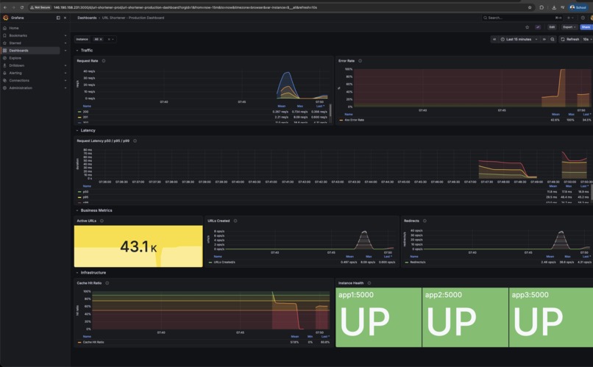Shift the time range forward
593x367 pixels.
[x=544, y=39]
